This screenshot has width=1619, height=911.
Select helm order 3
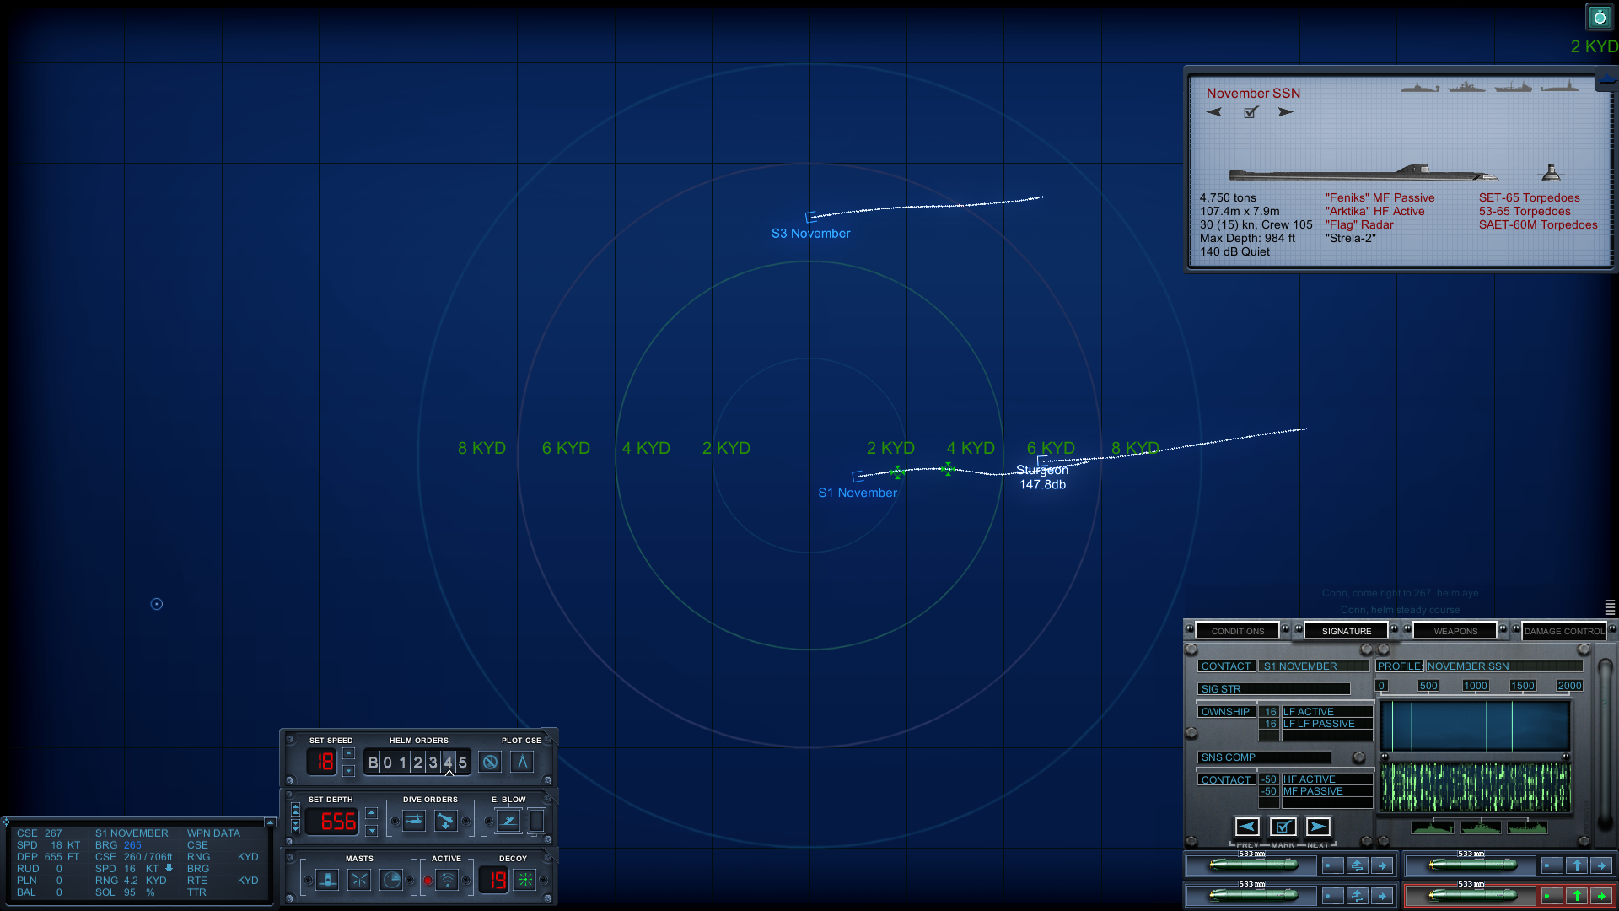click(433, 763)
